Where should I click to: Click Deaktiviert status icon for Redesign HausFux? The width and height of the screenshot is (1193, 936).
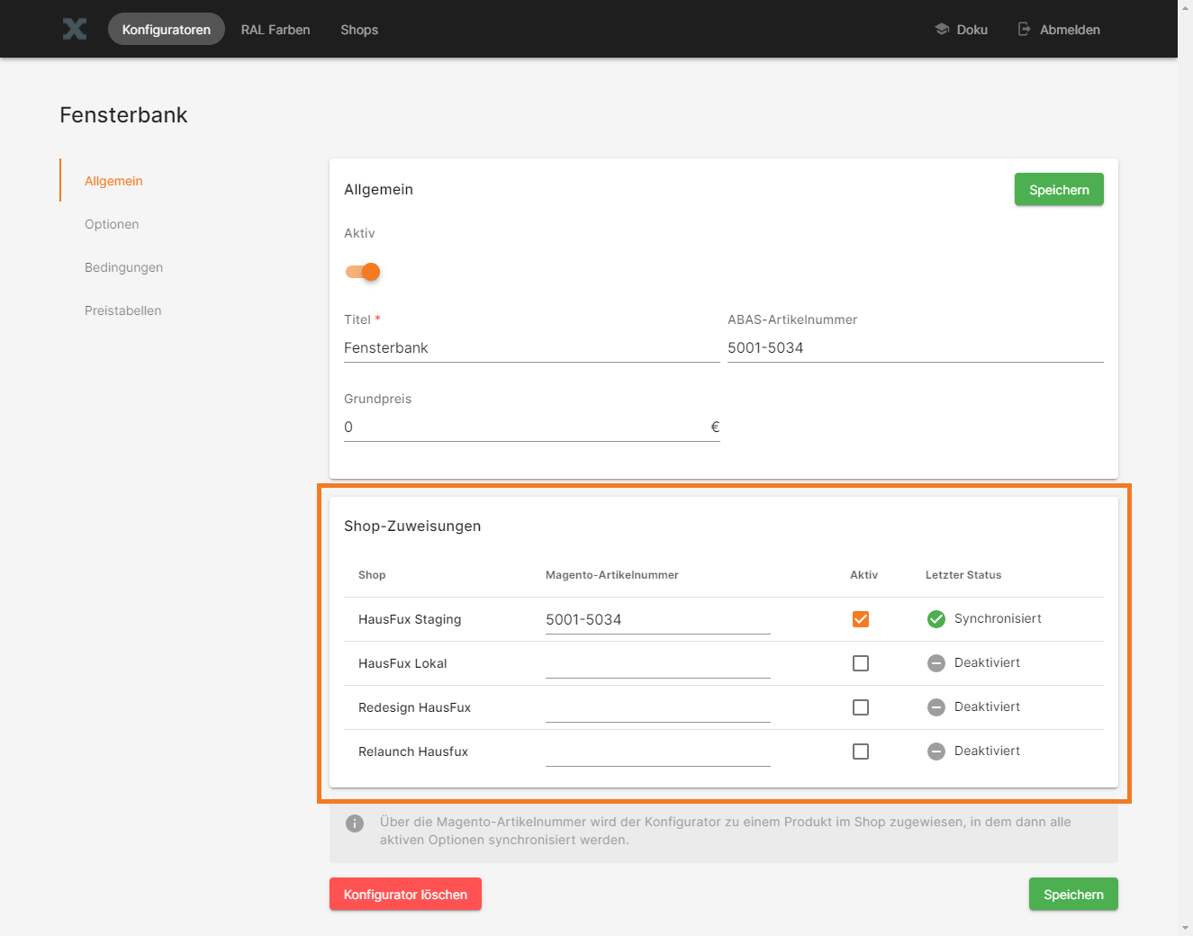tap(936, 707)
